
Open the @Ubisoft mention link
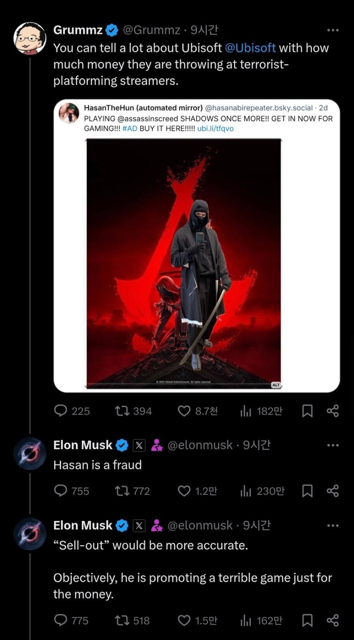(250, 48)
